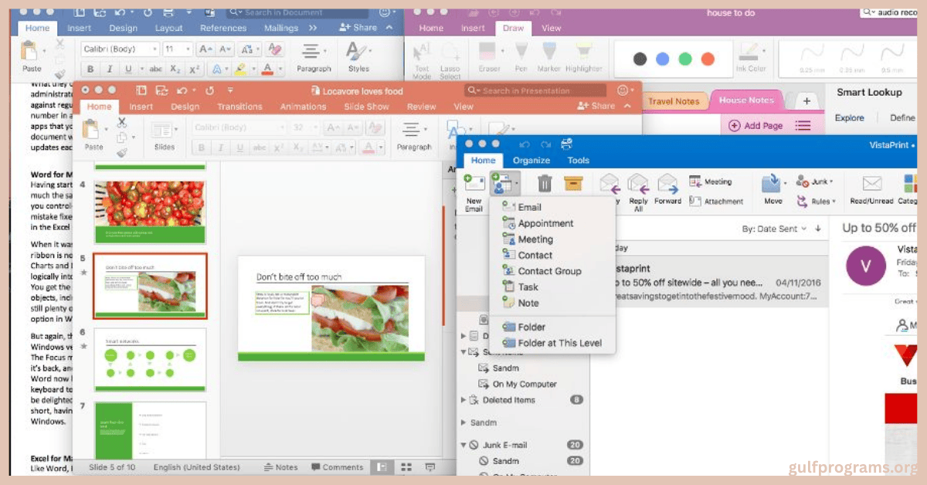Screen dimensions: 927x485
Task: Toggle superscript in Word's ribbon
Action: click(195, 70)
